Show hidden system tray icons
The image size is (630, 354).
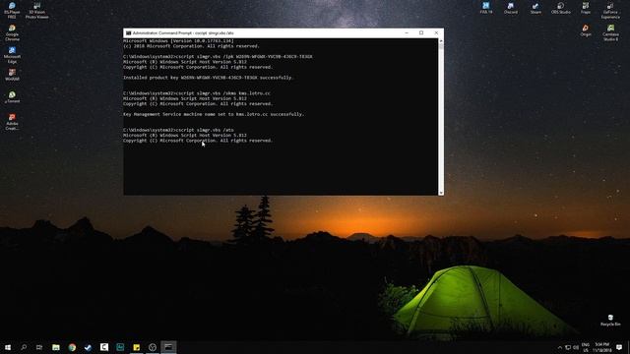point(560,347)
